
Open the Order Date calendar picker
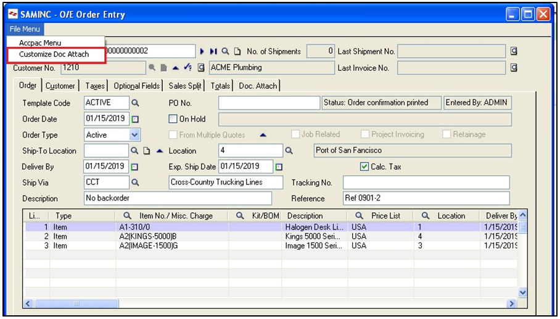click(x=135, y=119)
